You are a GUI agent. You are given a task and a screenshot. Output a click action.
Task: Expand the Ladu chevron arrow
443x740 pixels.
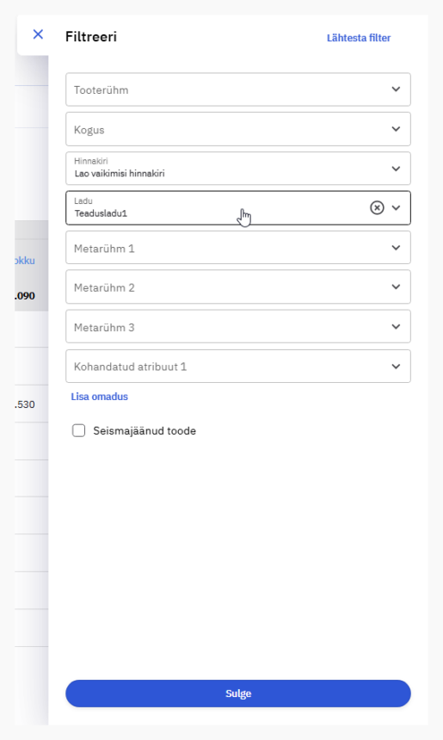396,207
